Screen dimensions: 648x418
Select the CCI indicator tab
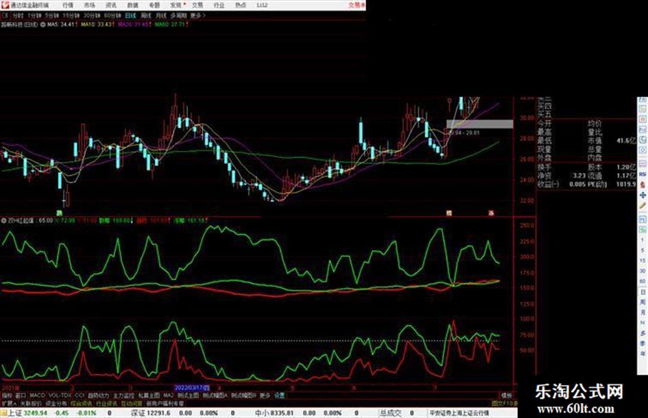pyautogui.click(x=80, y=395)
